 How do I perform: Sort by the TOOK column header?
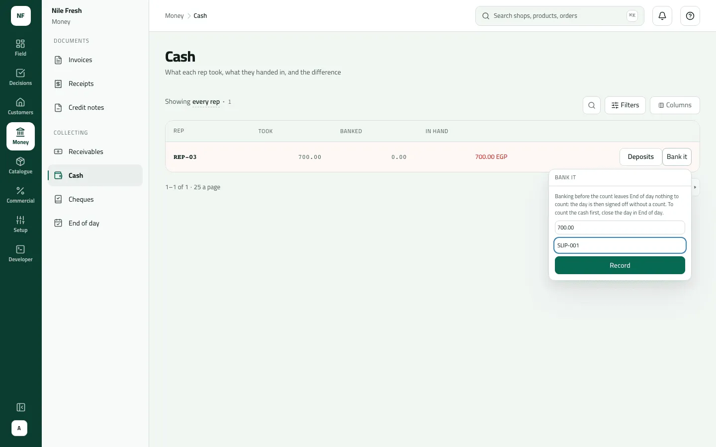point(266,132)
